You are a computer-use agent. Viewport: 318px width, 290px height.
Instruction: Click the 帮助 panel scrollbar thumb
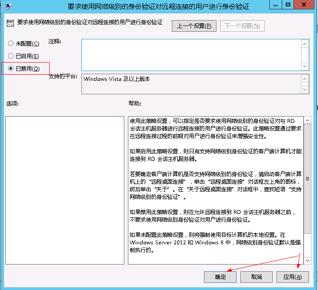tap(307, 179)
